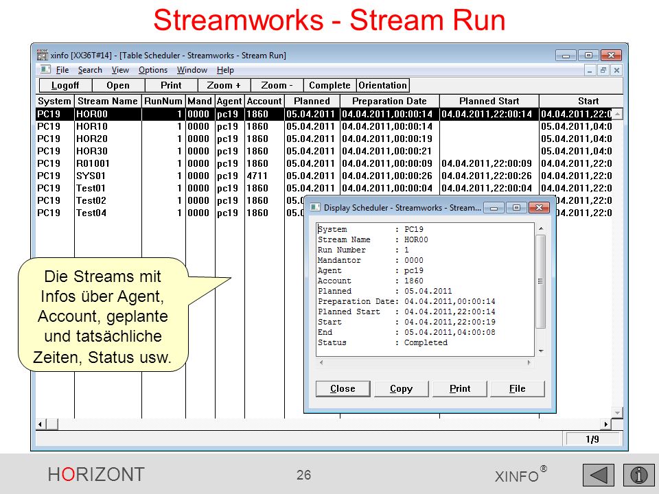The image size is (659, 494).
Task: Click File in the Display Scheduler dialog
Action: pos(518,388)
